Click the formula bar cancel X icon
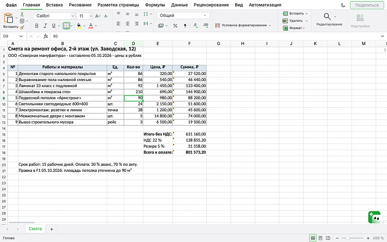 [31, 36]
